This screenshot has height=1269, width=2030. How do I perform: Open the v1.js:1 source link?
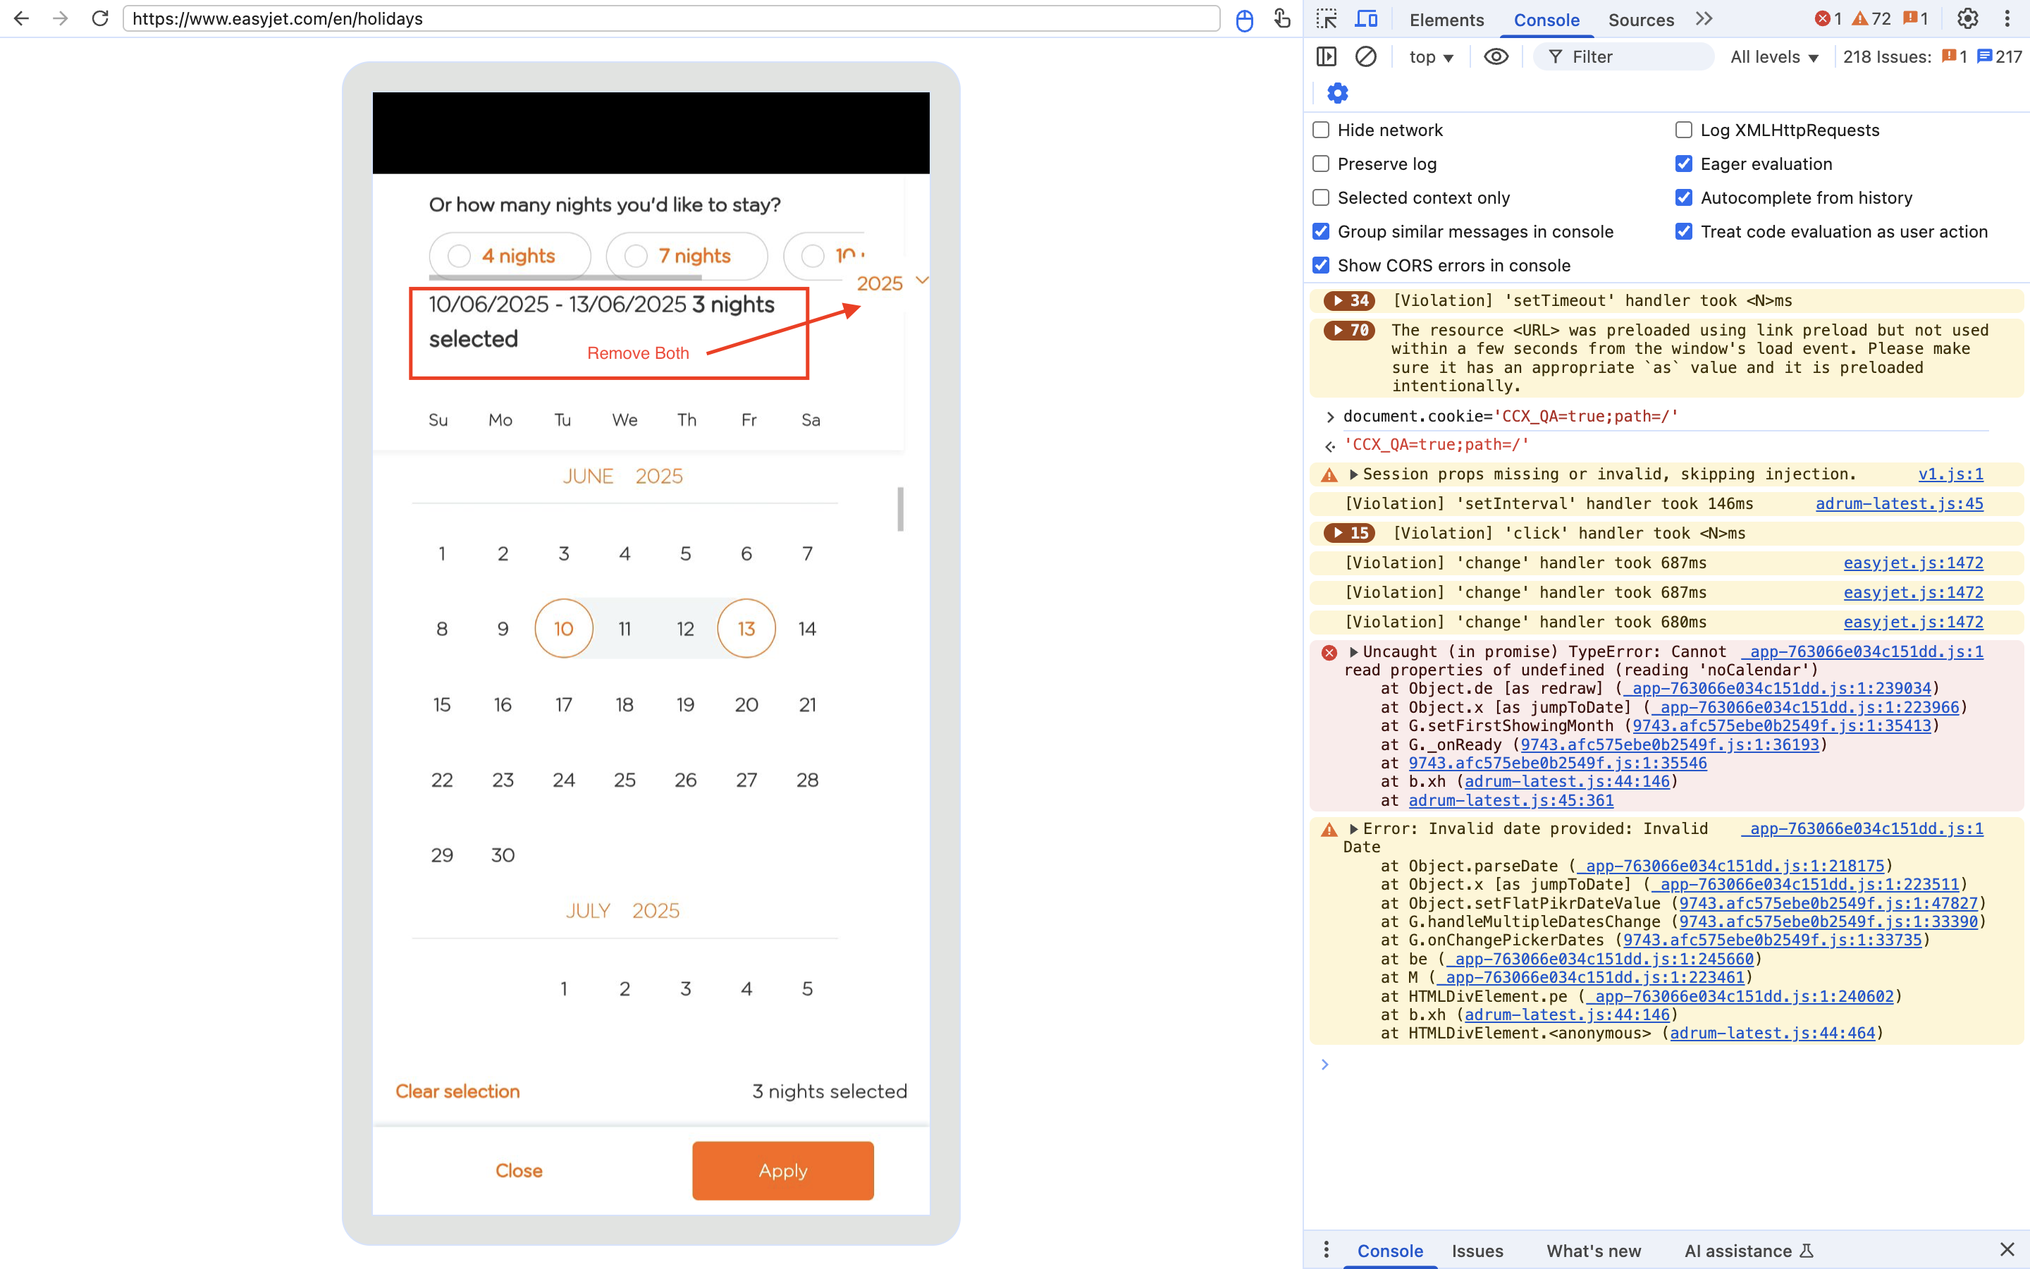pos(1950,474)
